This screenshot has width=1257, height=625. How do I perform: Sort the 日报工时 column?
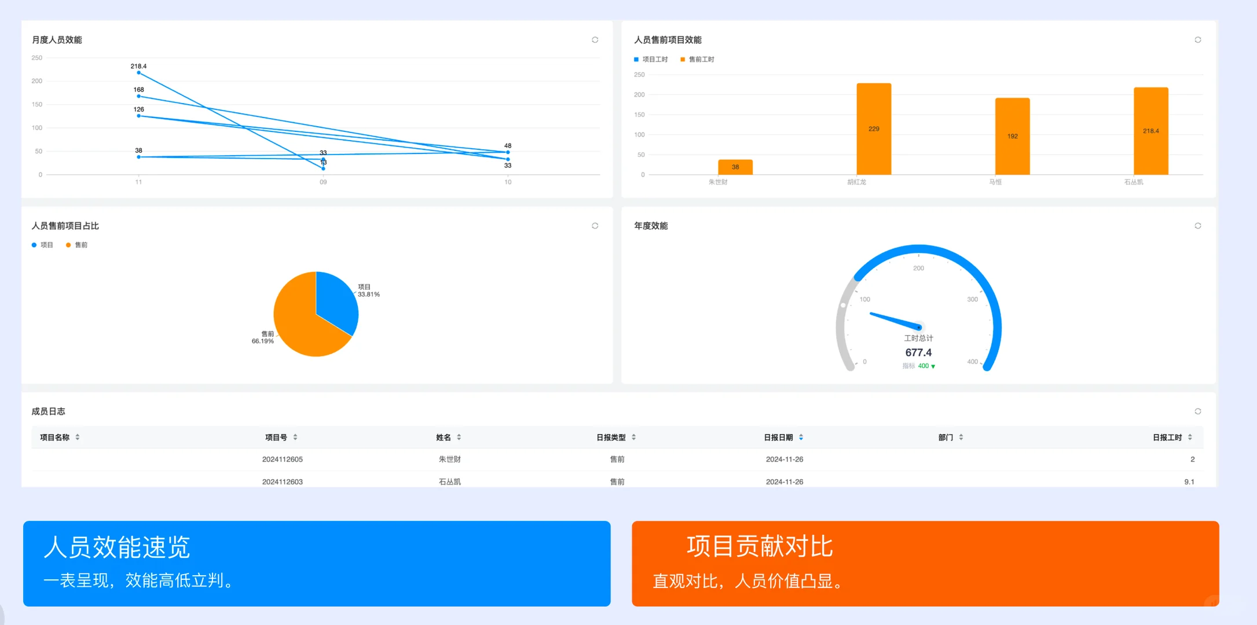point(1189,437)
